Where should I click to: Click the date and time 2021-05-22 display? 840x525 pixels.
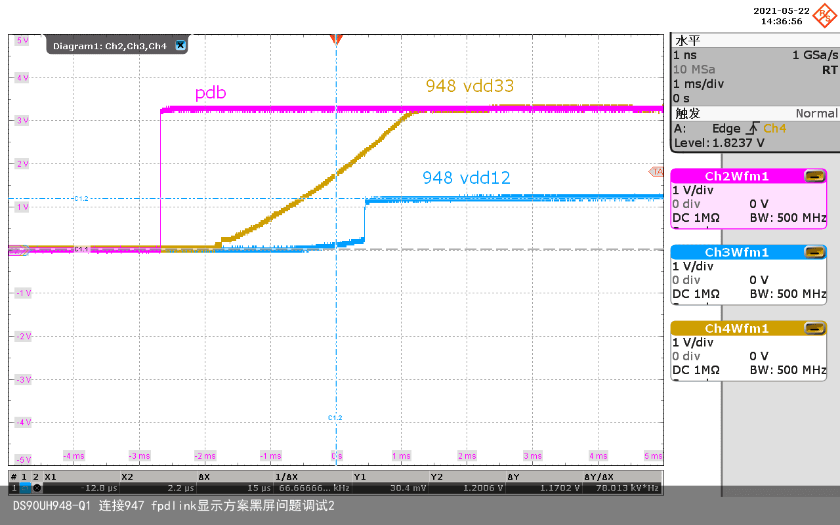click(781, 16)
